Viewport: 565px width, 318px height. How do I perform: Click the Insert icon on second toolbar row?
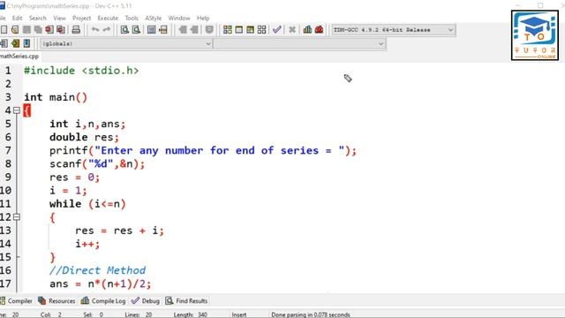coord(4,43)
